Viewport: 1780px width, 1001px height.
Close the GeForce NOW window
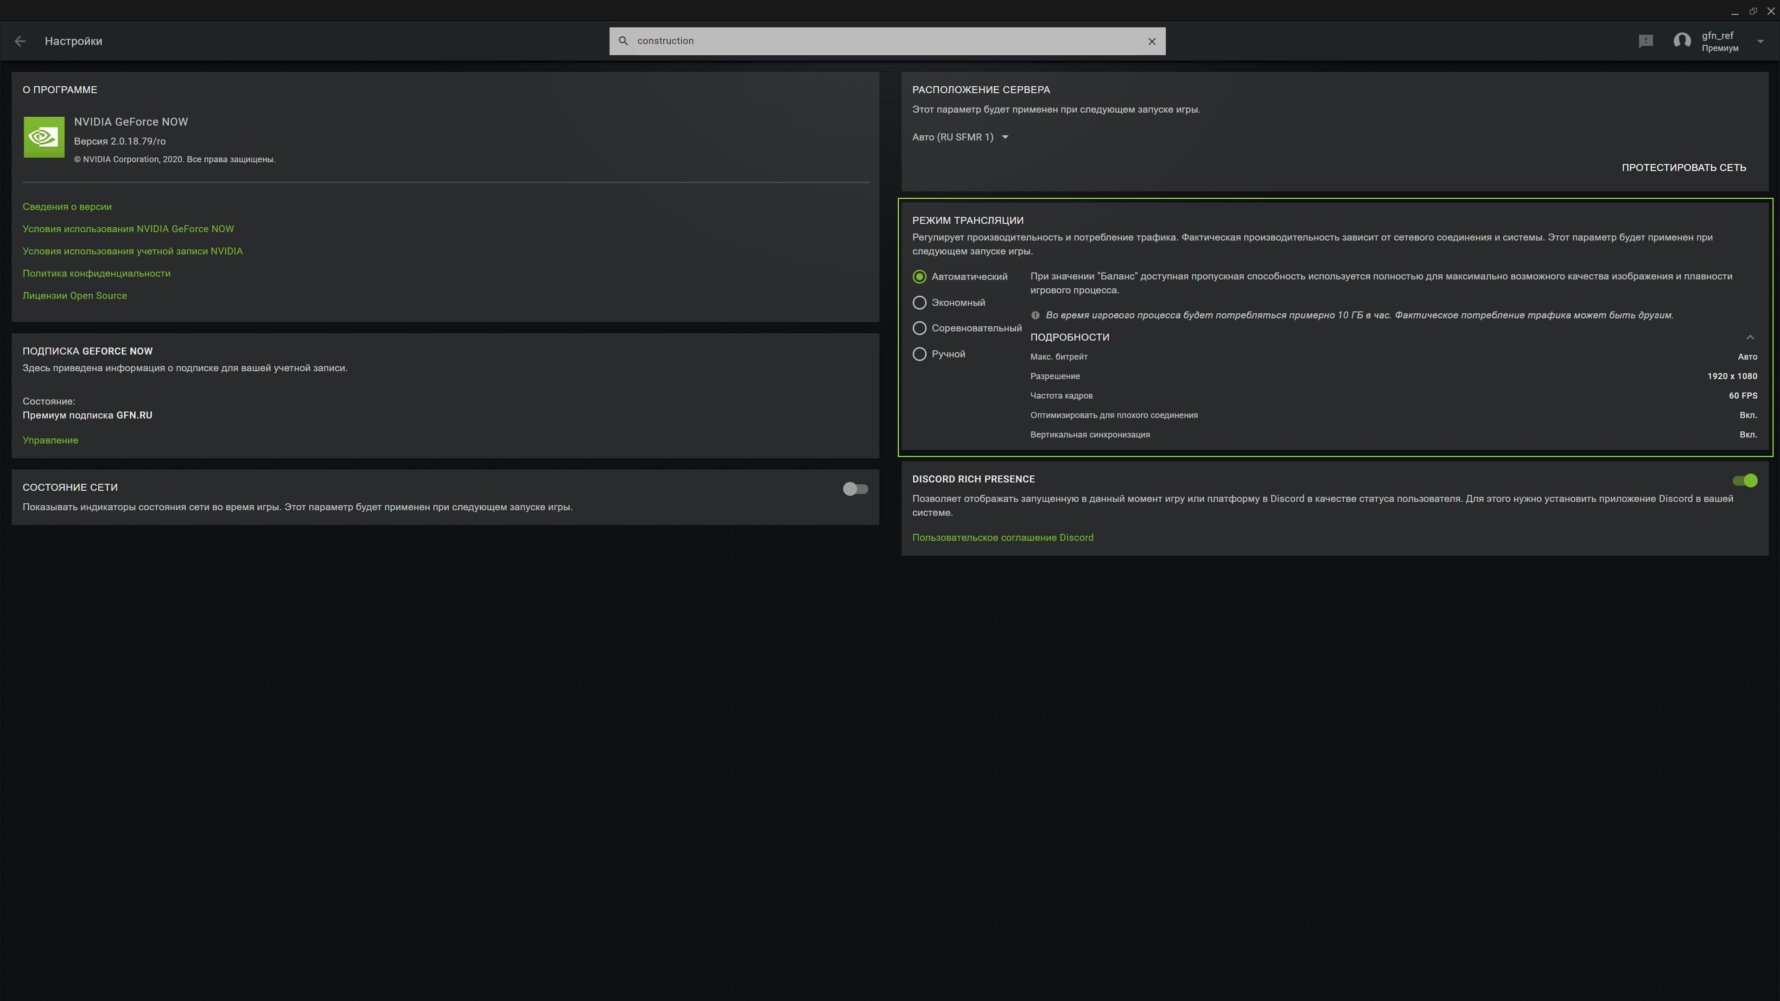(1771, 12)
